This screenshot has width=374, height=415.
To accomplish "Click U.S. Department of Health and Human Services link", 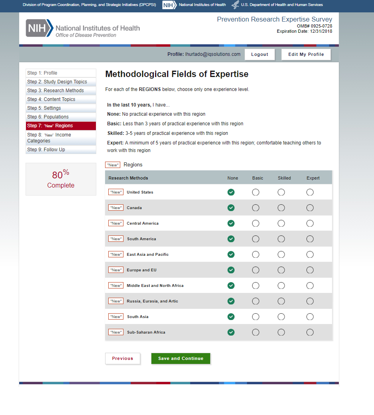I will coord(282,5).
